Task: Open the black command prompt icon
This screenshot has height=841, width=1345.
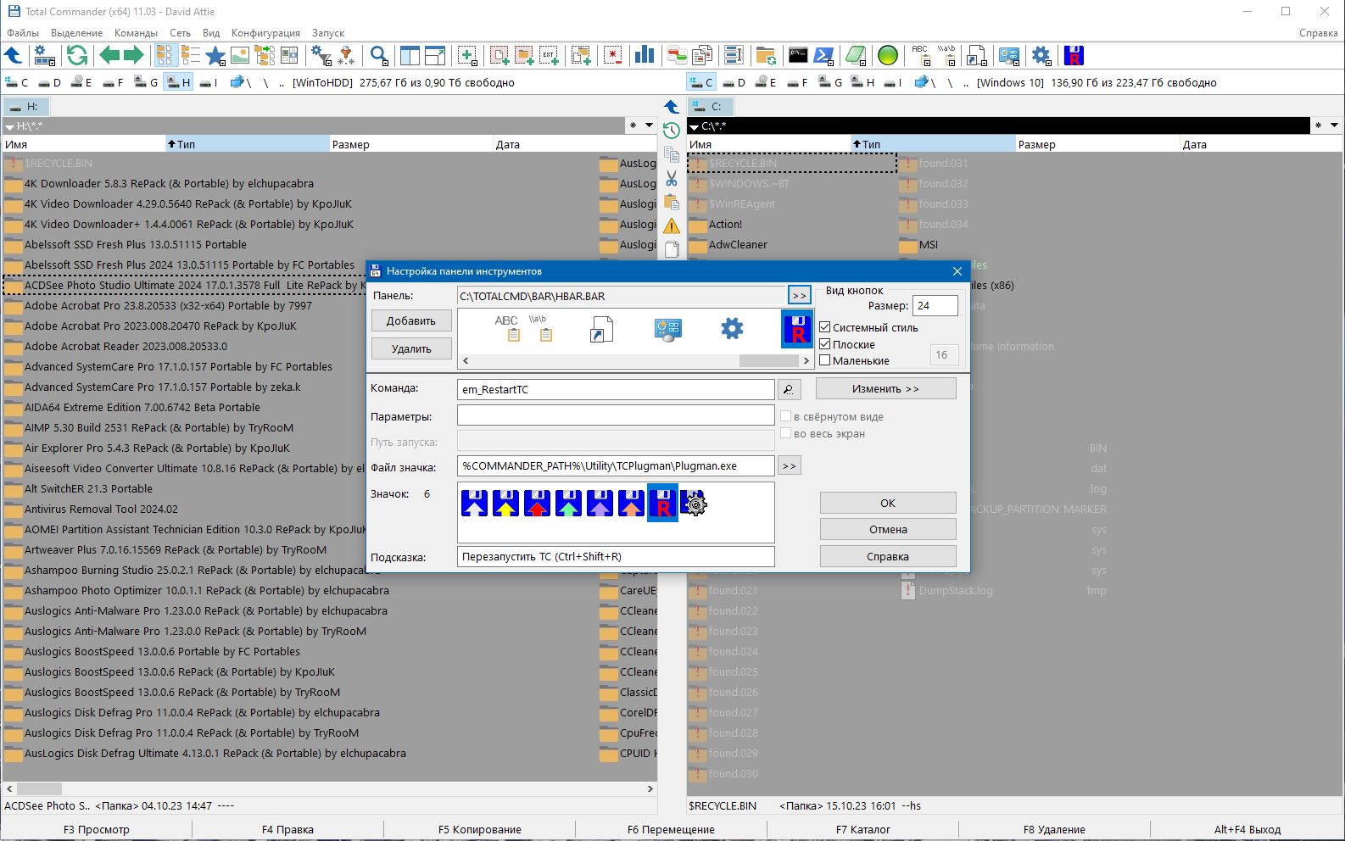Action: point(798,56)
